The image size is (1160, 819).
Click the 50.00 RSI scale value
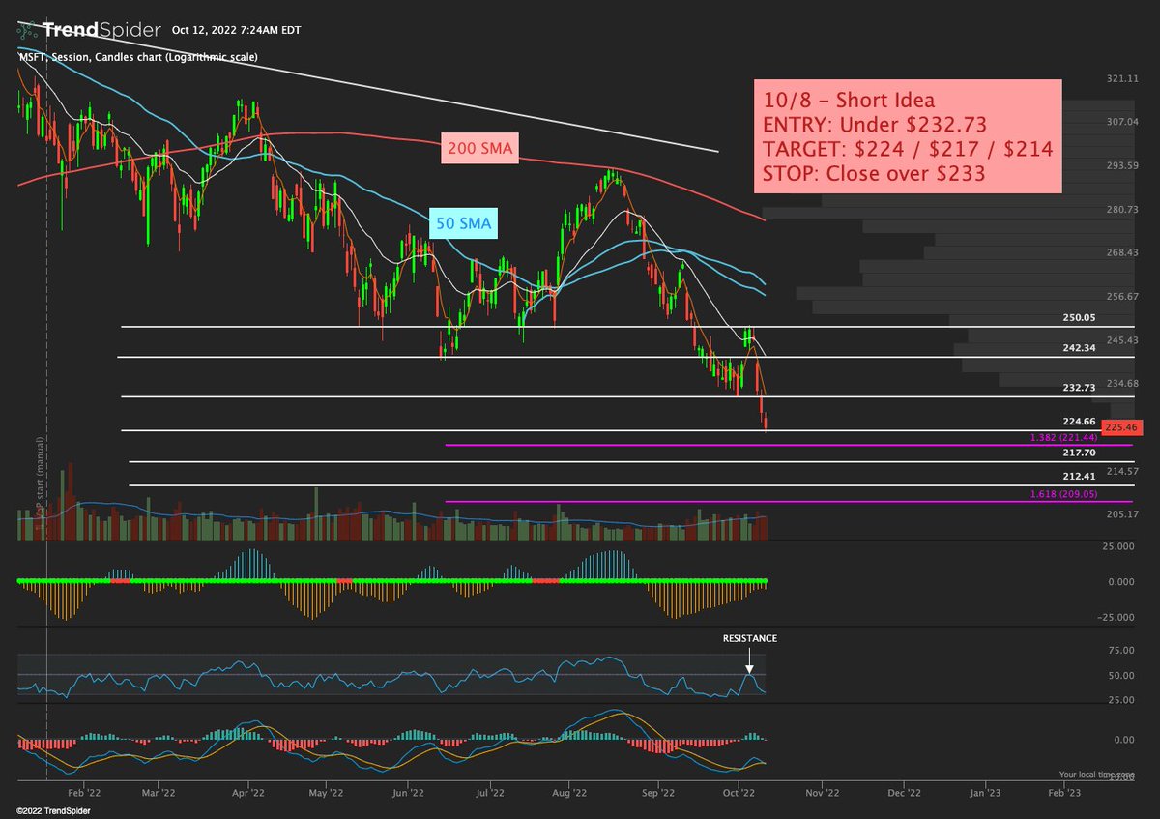coord(1120,675)
